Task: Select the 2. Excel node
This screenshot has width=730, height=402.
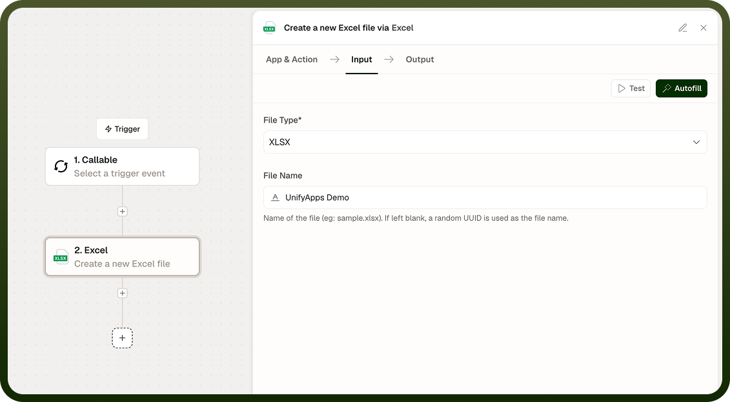Action: [x=123, y=257]
